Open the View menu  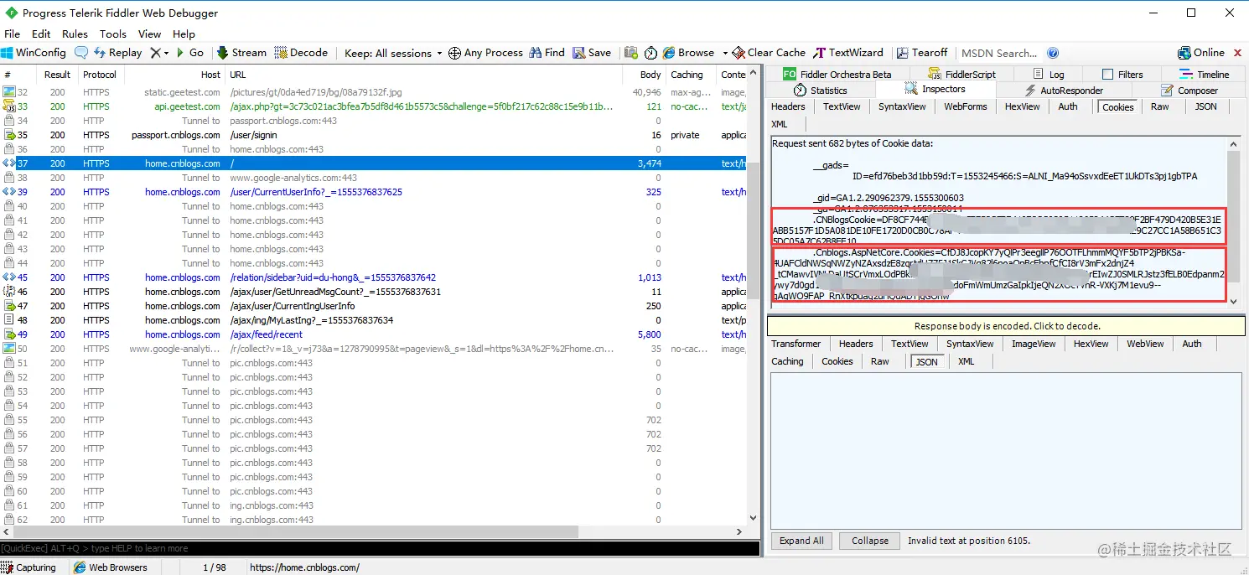pos(149,34)
